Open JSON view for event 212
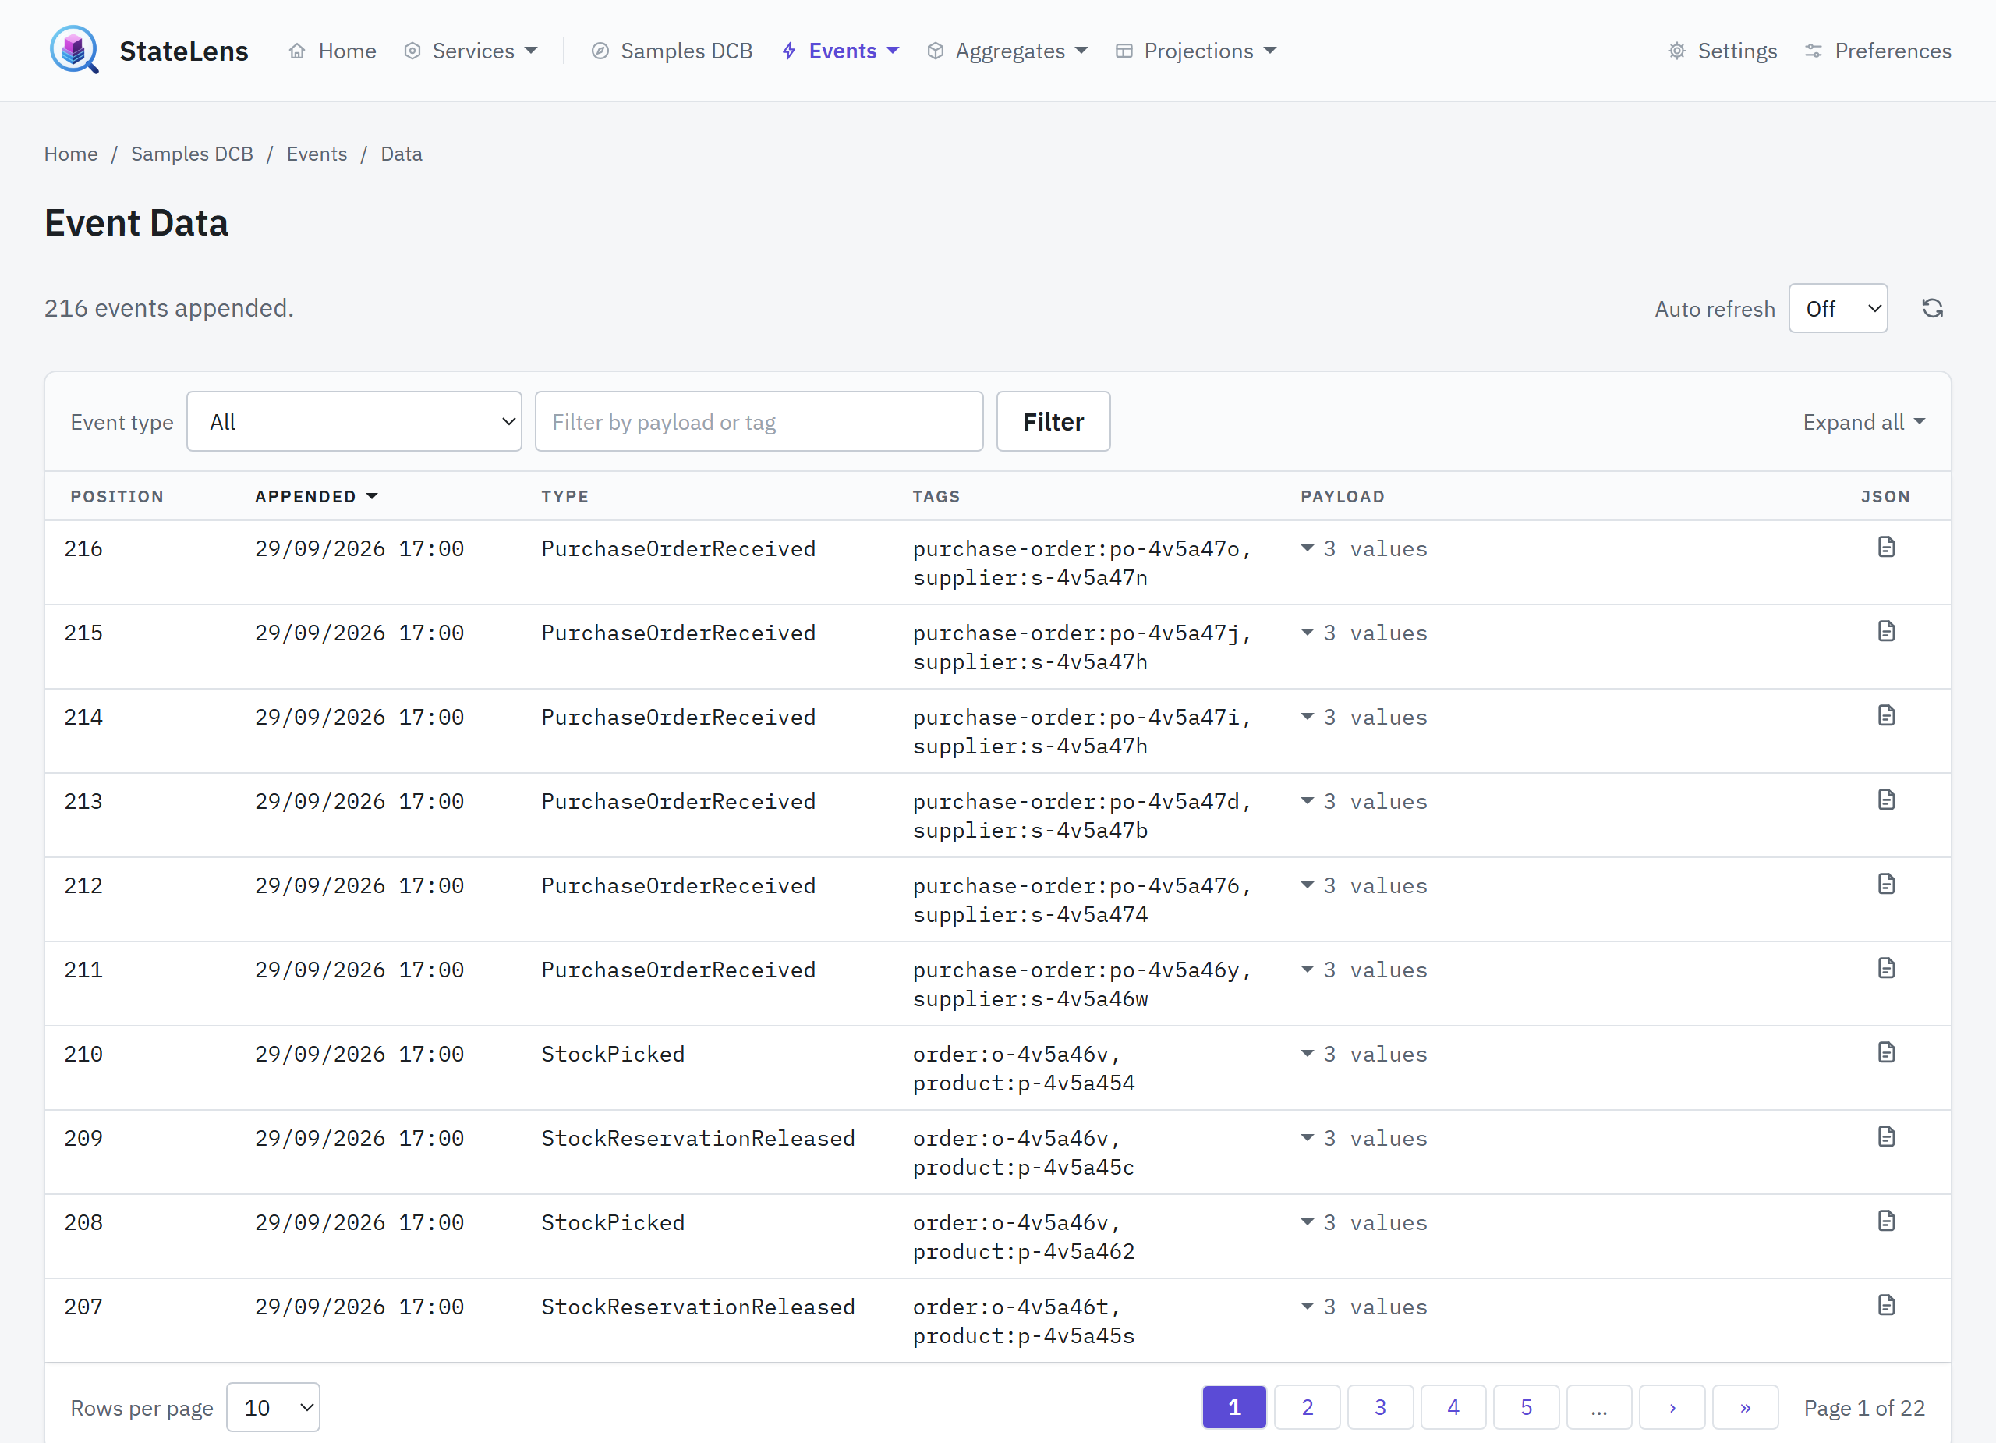Viewport: 1996px width, 1443px height. click(x=1886, y=884)
